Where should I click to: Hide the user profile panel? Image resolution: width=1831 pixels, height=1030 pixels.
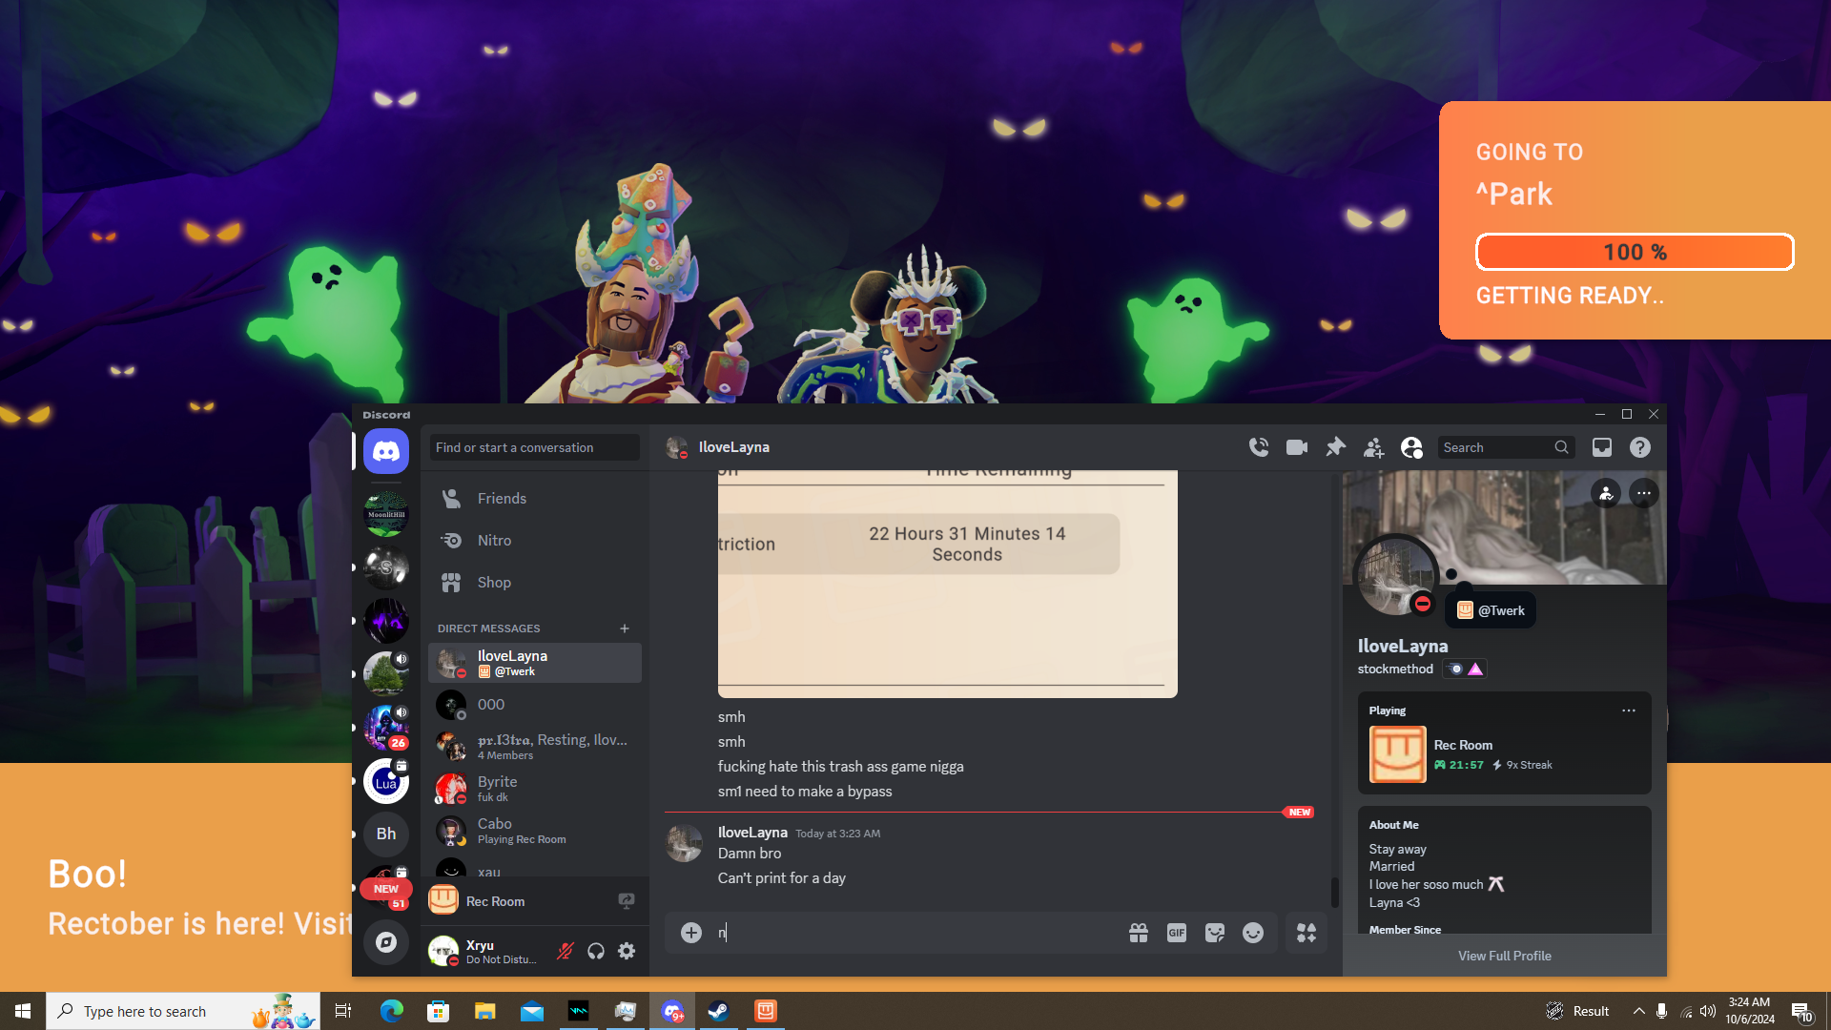click(x=1411, y=447)
